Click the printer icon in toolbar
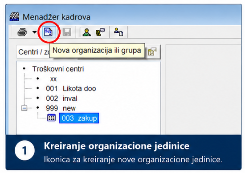This screenshot has height=173, width=245. tap(22, 32)
